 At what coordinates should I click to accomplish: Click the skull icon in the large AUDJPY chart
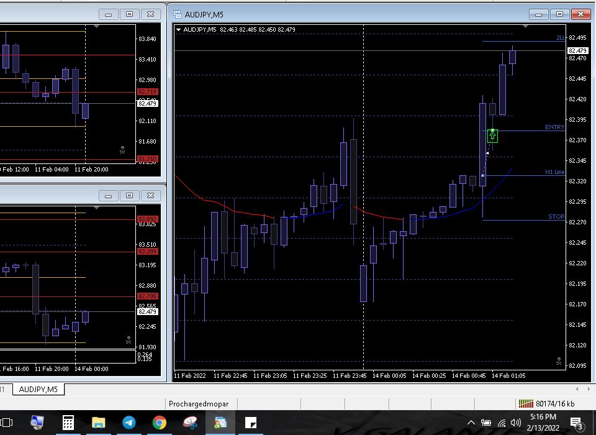(x=559, y=361)
